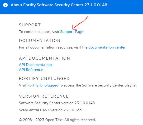The height and width of the screenshot is (125, 143).
Task: Click the 'Software Security Center playlist' text
Action: (109, 85)
